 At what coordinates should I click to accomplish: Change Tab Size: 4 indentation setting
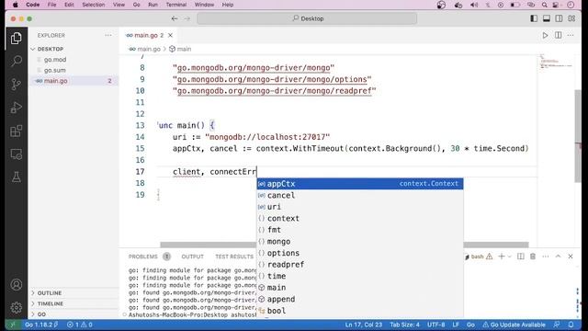404,325
